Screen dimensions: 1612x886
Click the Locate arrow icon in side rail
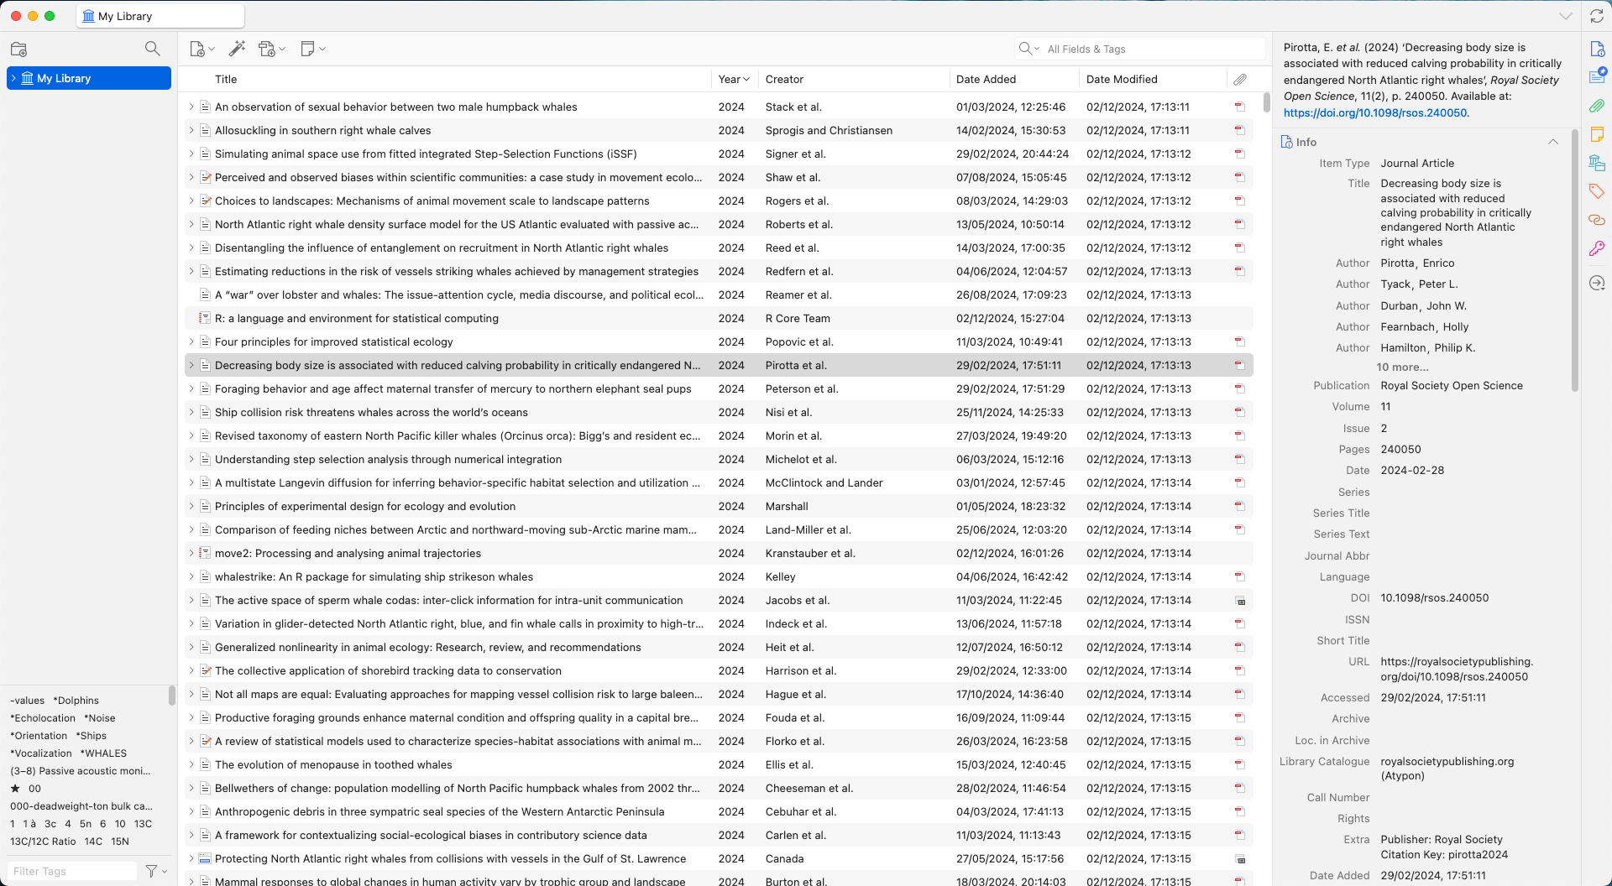[x=1596, y=284]
